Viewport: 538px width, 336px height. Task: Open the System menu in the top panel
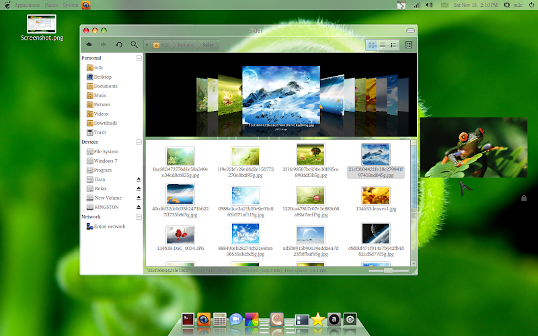click(x=71, y=5)
